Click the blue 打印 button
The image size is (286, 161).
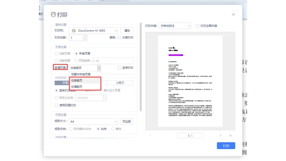click(x=226, y=146)
